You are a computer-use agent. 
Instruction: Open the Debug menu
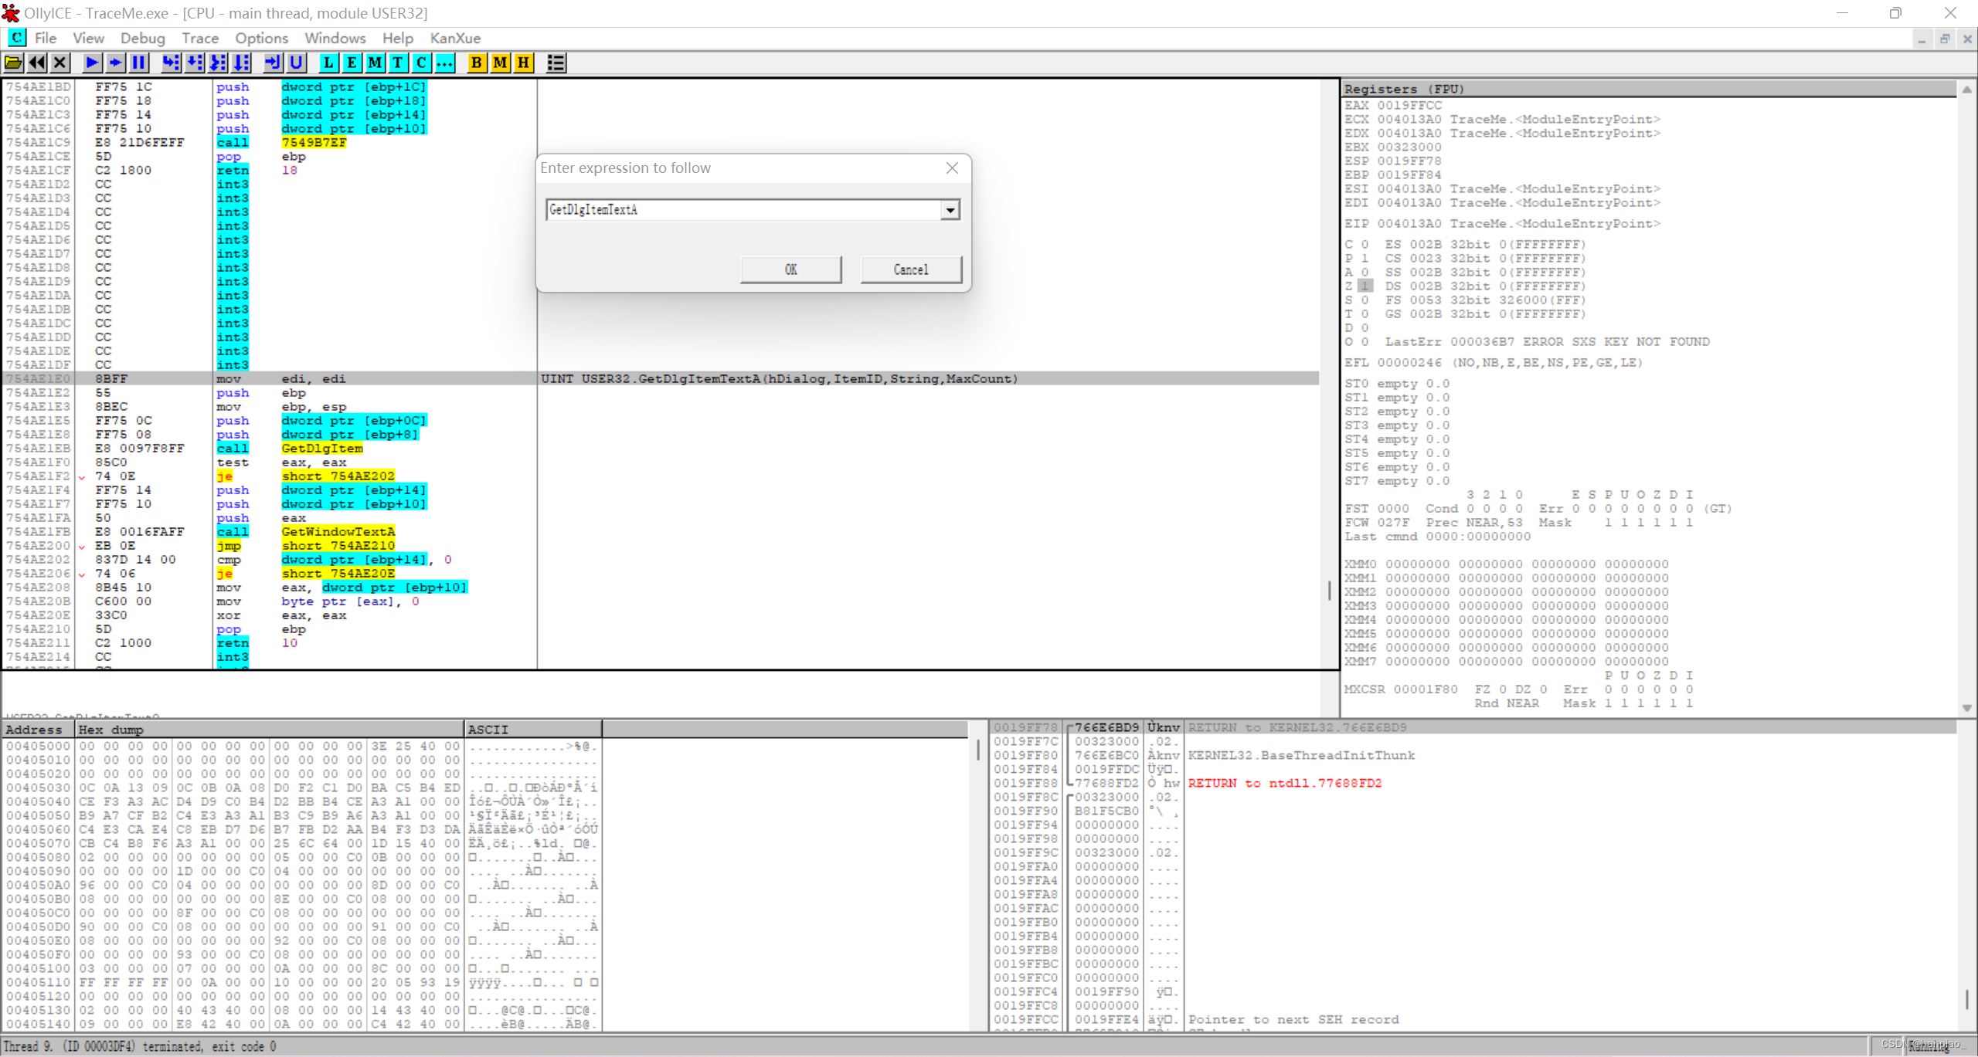(142, 38)
